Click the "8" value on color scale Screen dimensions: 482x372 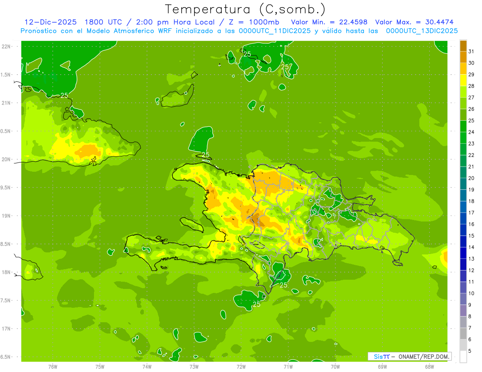[470, 317]
